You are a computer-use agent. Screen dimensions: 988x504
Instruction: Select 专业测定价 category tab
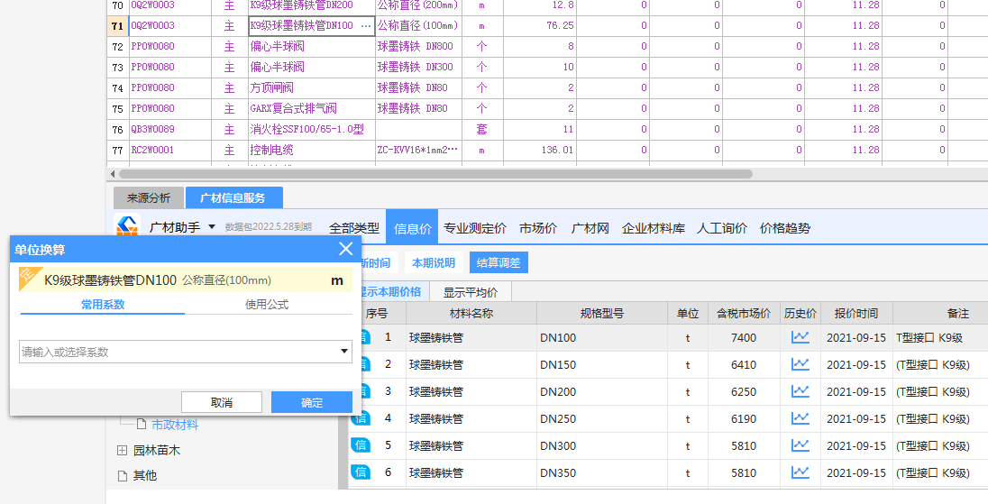click(x=475, y=228)
